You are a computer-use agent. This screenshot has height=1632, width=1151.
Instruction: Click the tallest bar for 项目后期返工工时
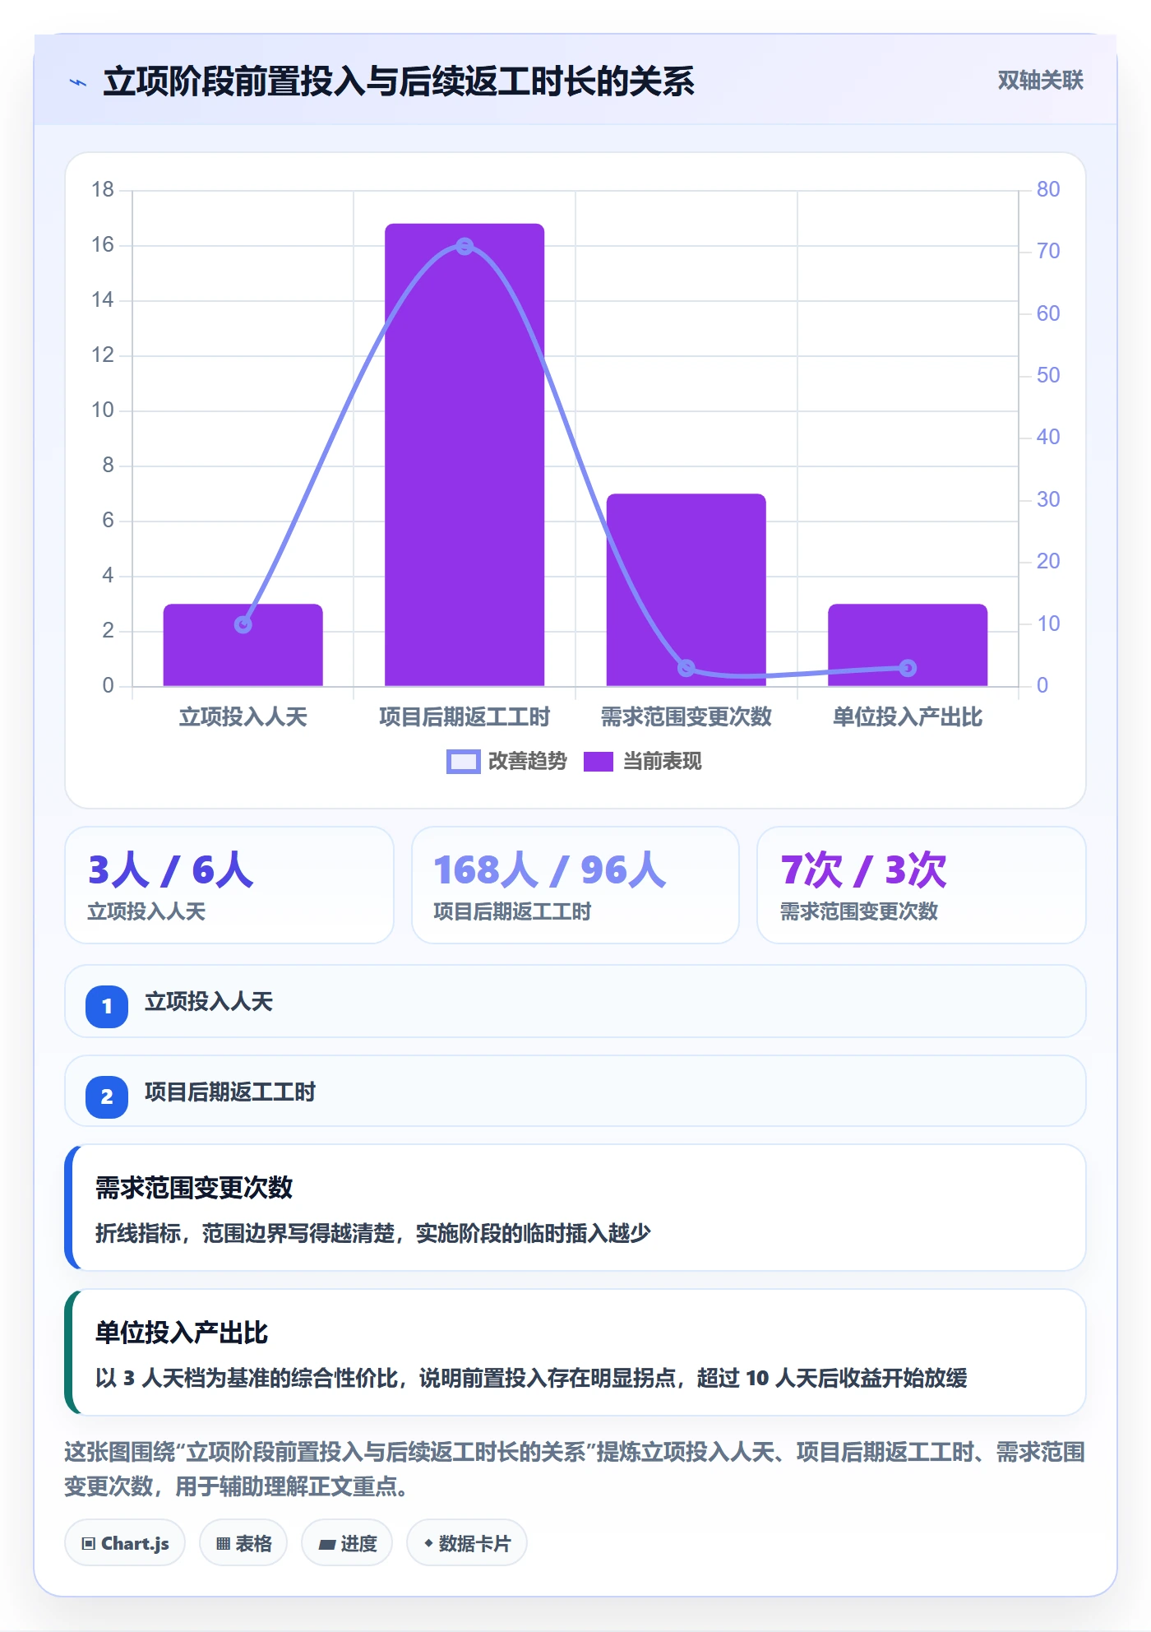pos(465,455)
